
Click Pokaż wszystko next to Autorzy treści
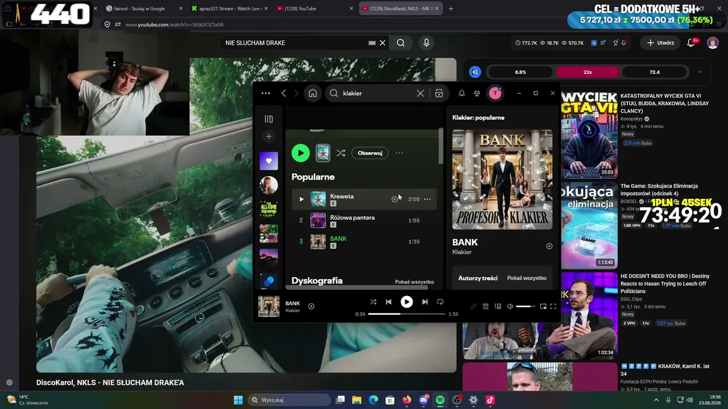click(527, 278)
